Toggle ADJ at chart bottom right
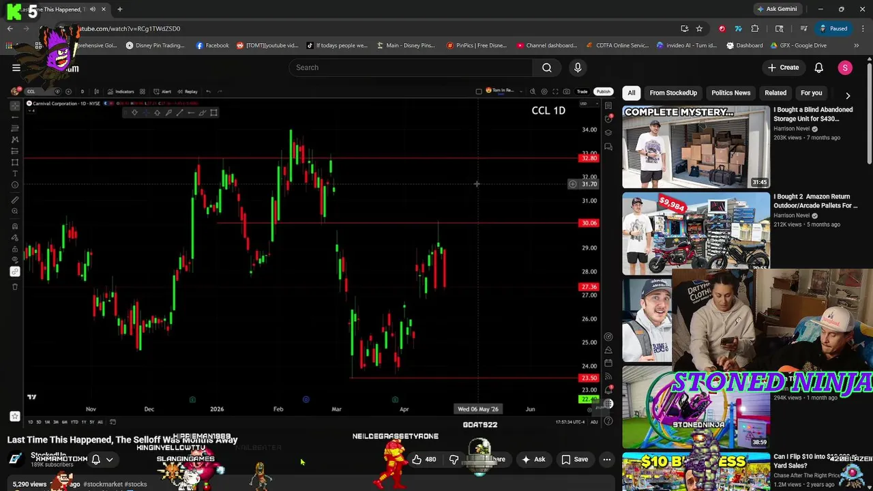 tap(594, 422)
